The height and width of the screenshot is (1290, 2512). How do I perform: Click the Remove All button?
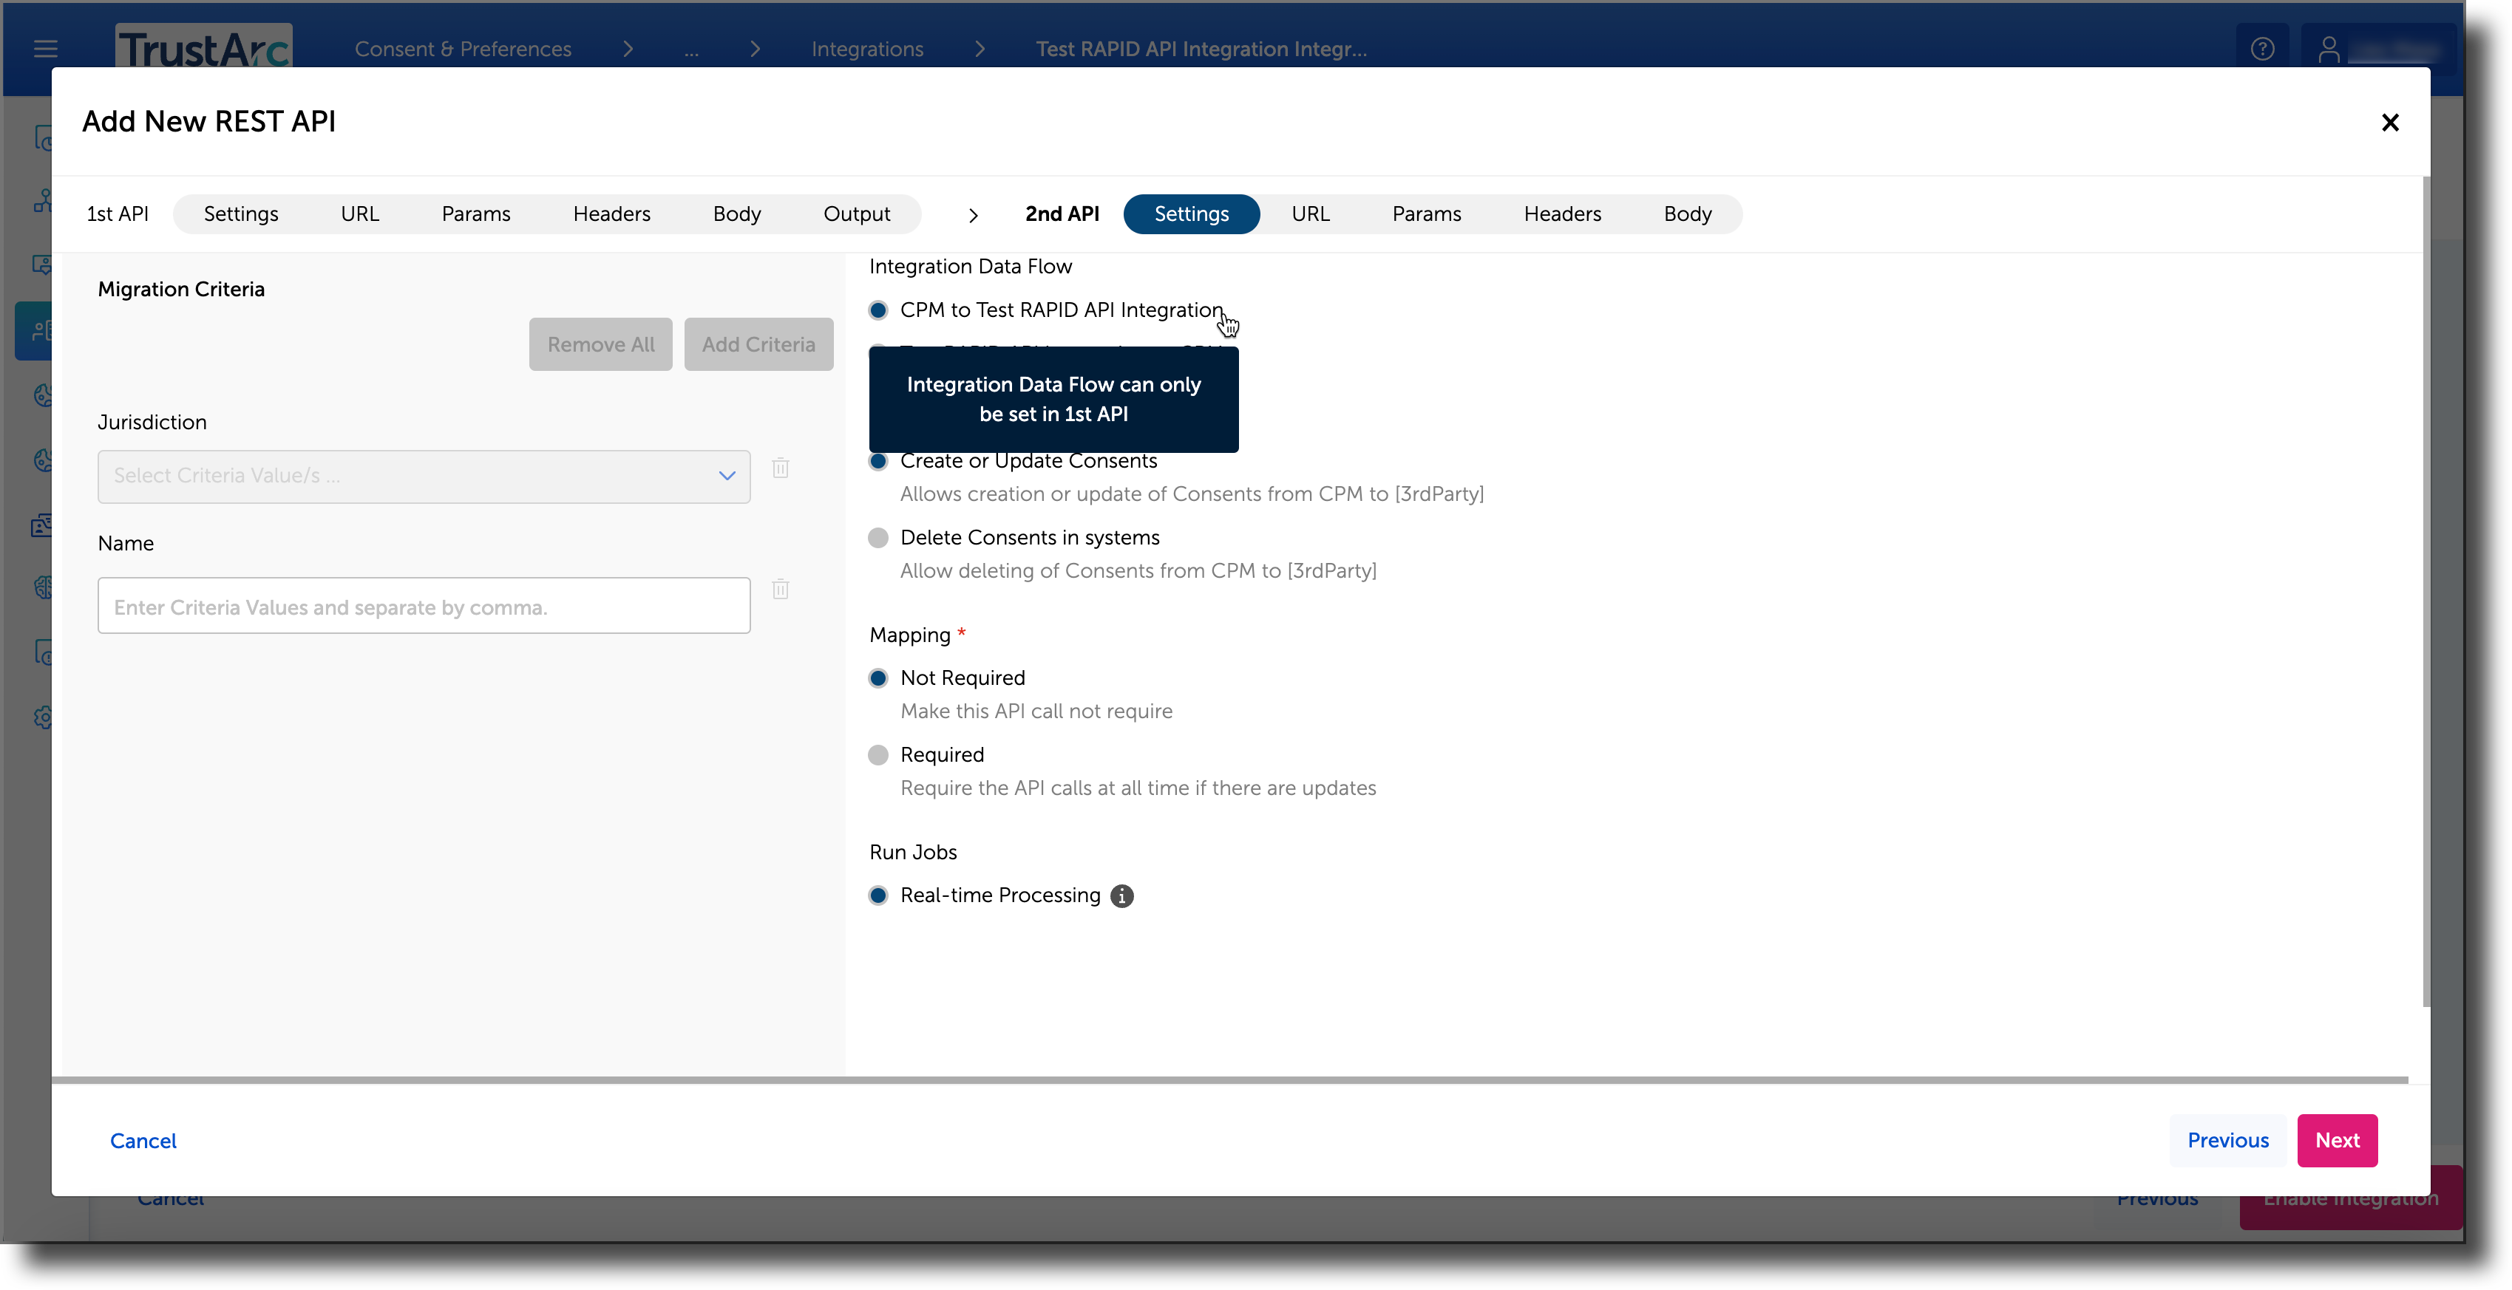pos(601,345)
